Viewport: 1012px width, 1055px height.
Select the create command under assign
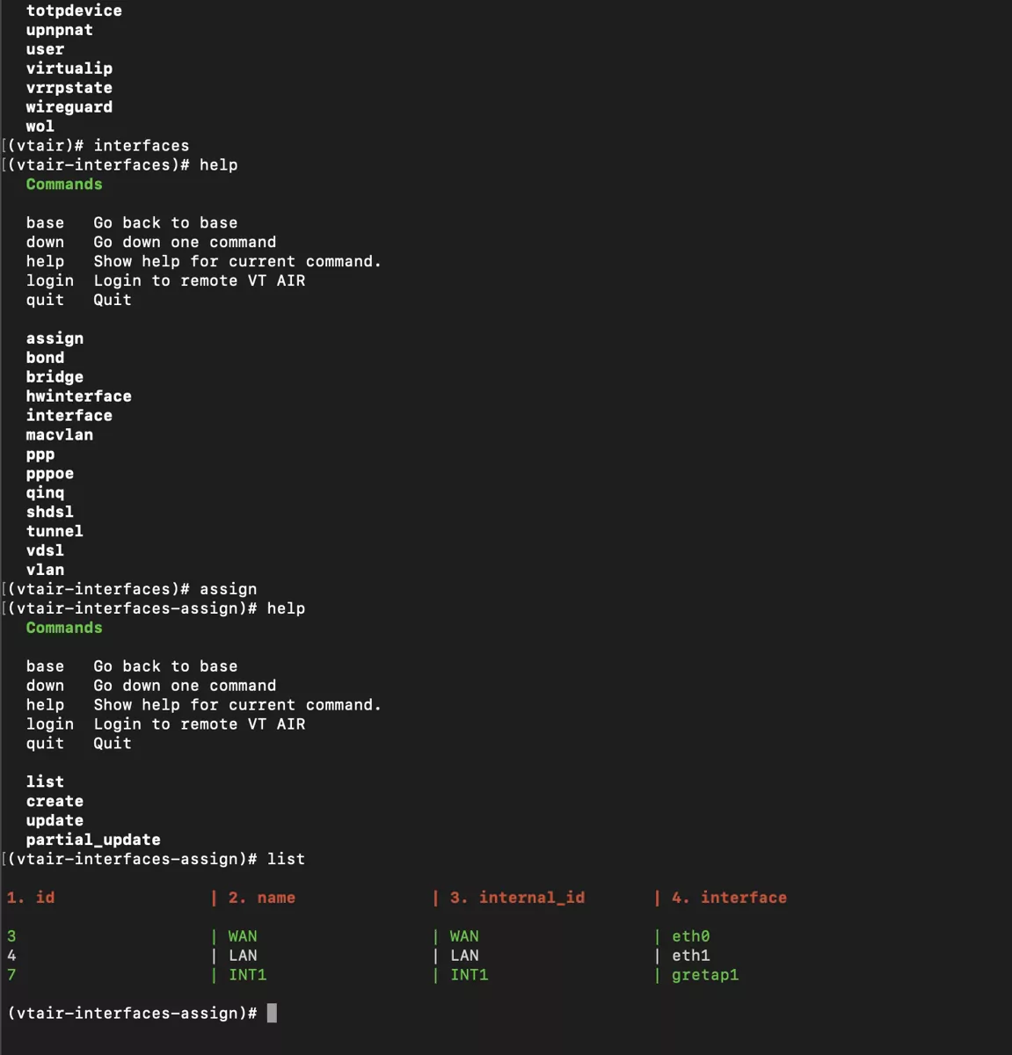[55, 800]
